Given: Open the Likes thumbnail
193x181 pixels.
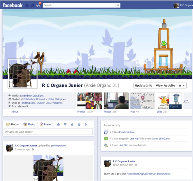Looking at the screenshot, I should tap(170, 101).
